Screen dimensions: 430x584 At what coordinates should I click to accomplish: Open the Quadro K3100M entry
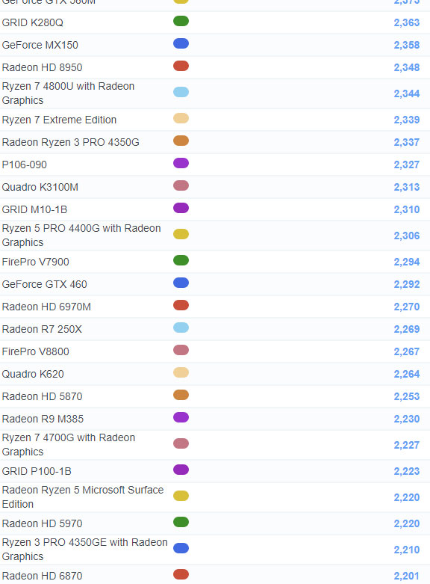click(40, 187)
